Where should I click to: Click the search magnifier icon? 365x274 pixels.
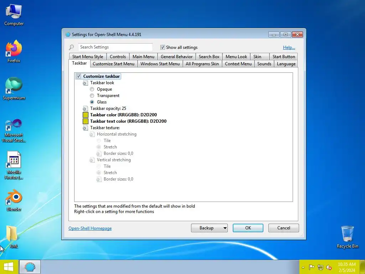(x=71, y=47)
